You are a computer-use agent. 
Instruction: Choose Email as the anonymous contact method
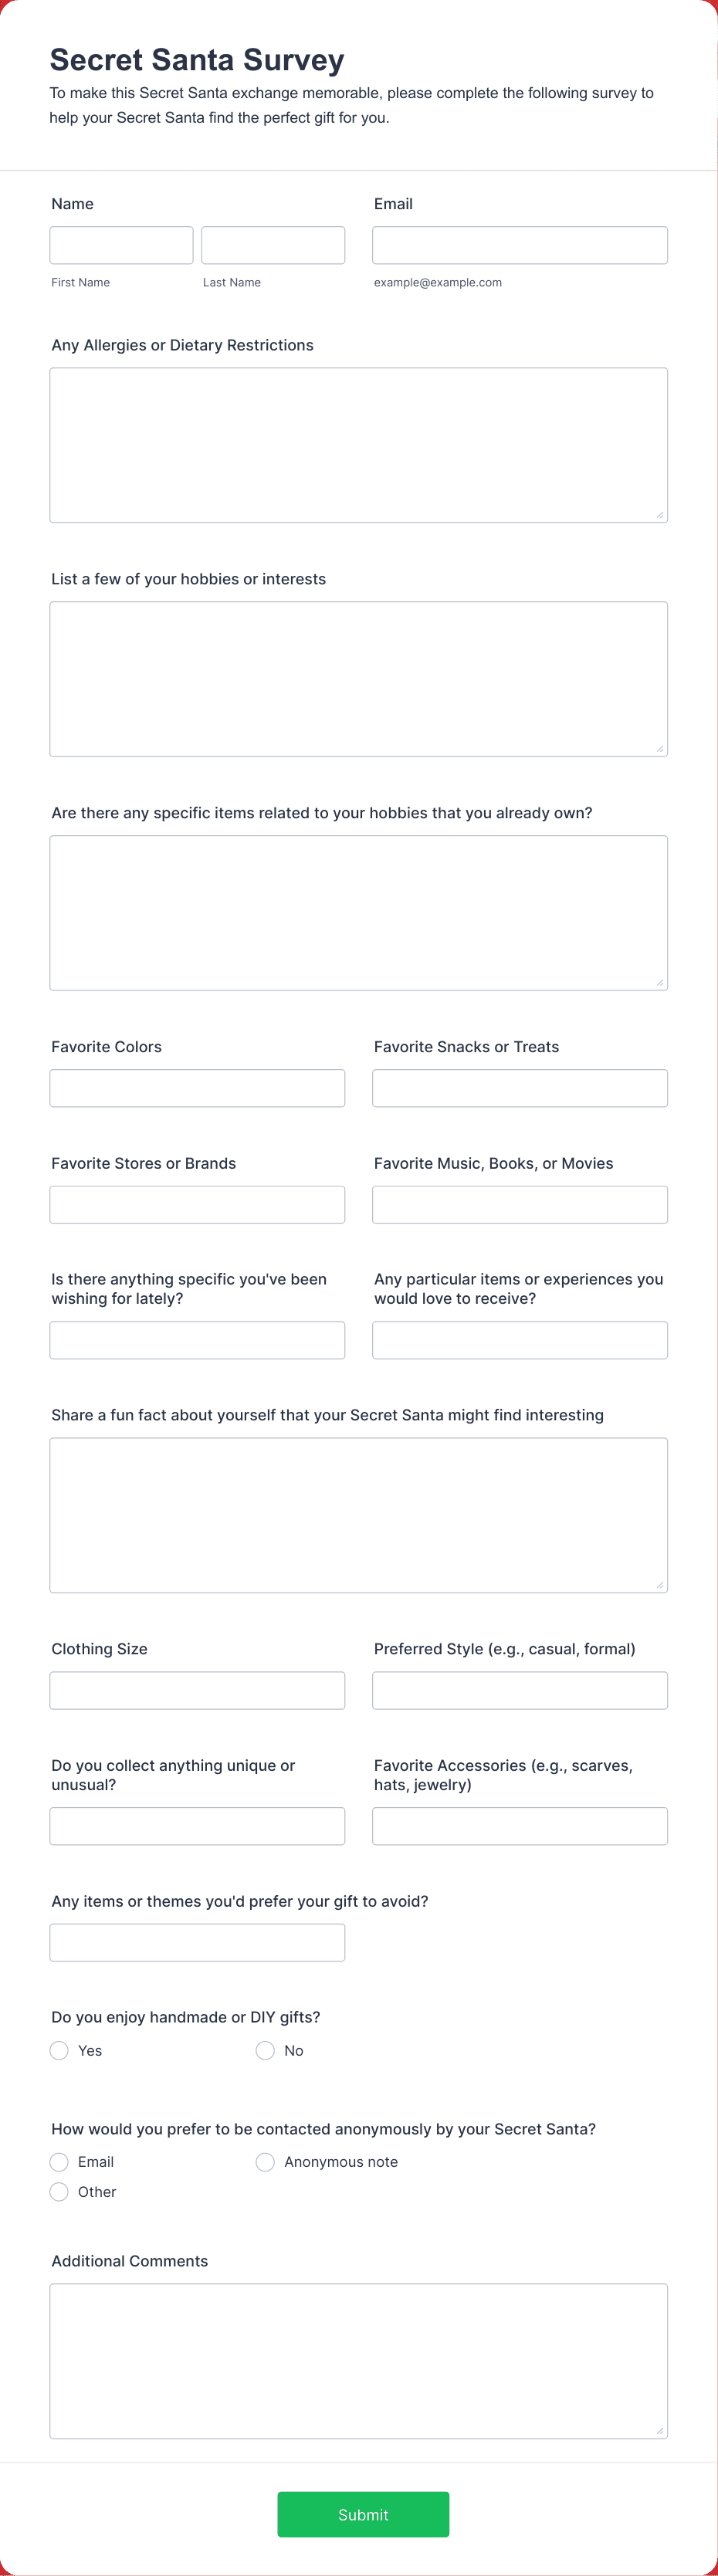(59, 2162)
